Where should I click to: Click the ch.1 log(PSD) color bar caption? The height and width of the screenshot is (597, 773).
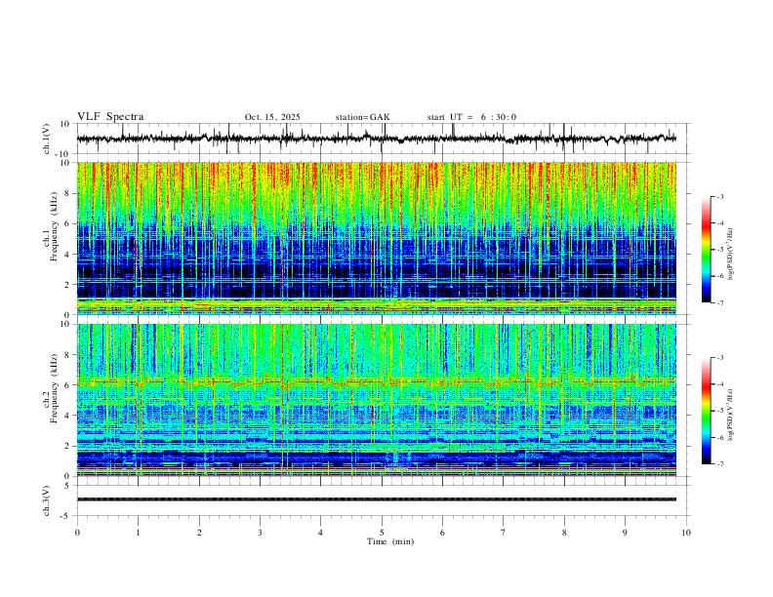(731, 254)
